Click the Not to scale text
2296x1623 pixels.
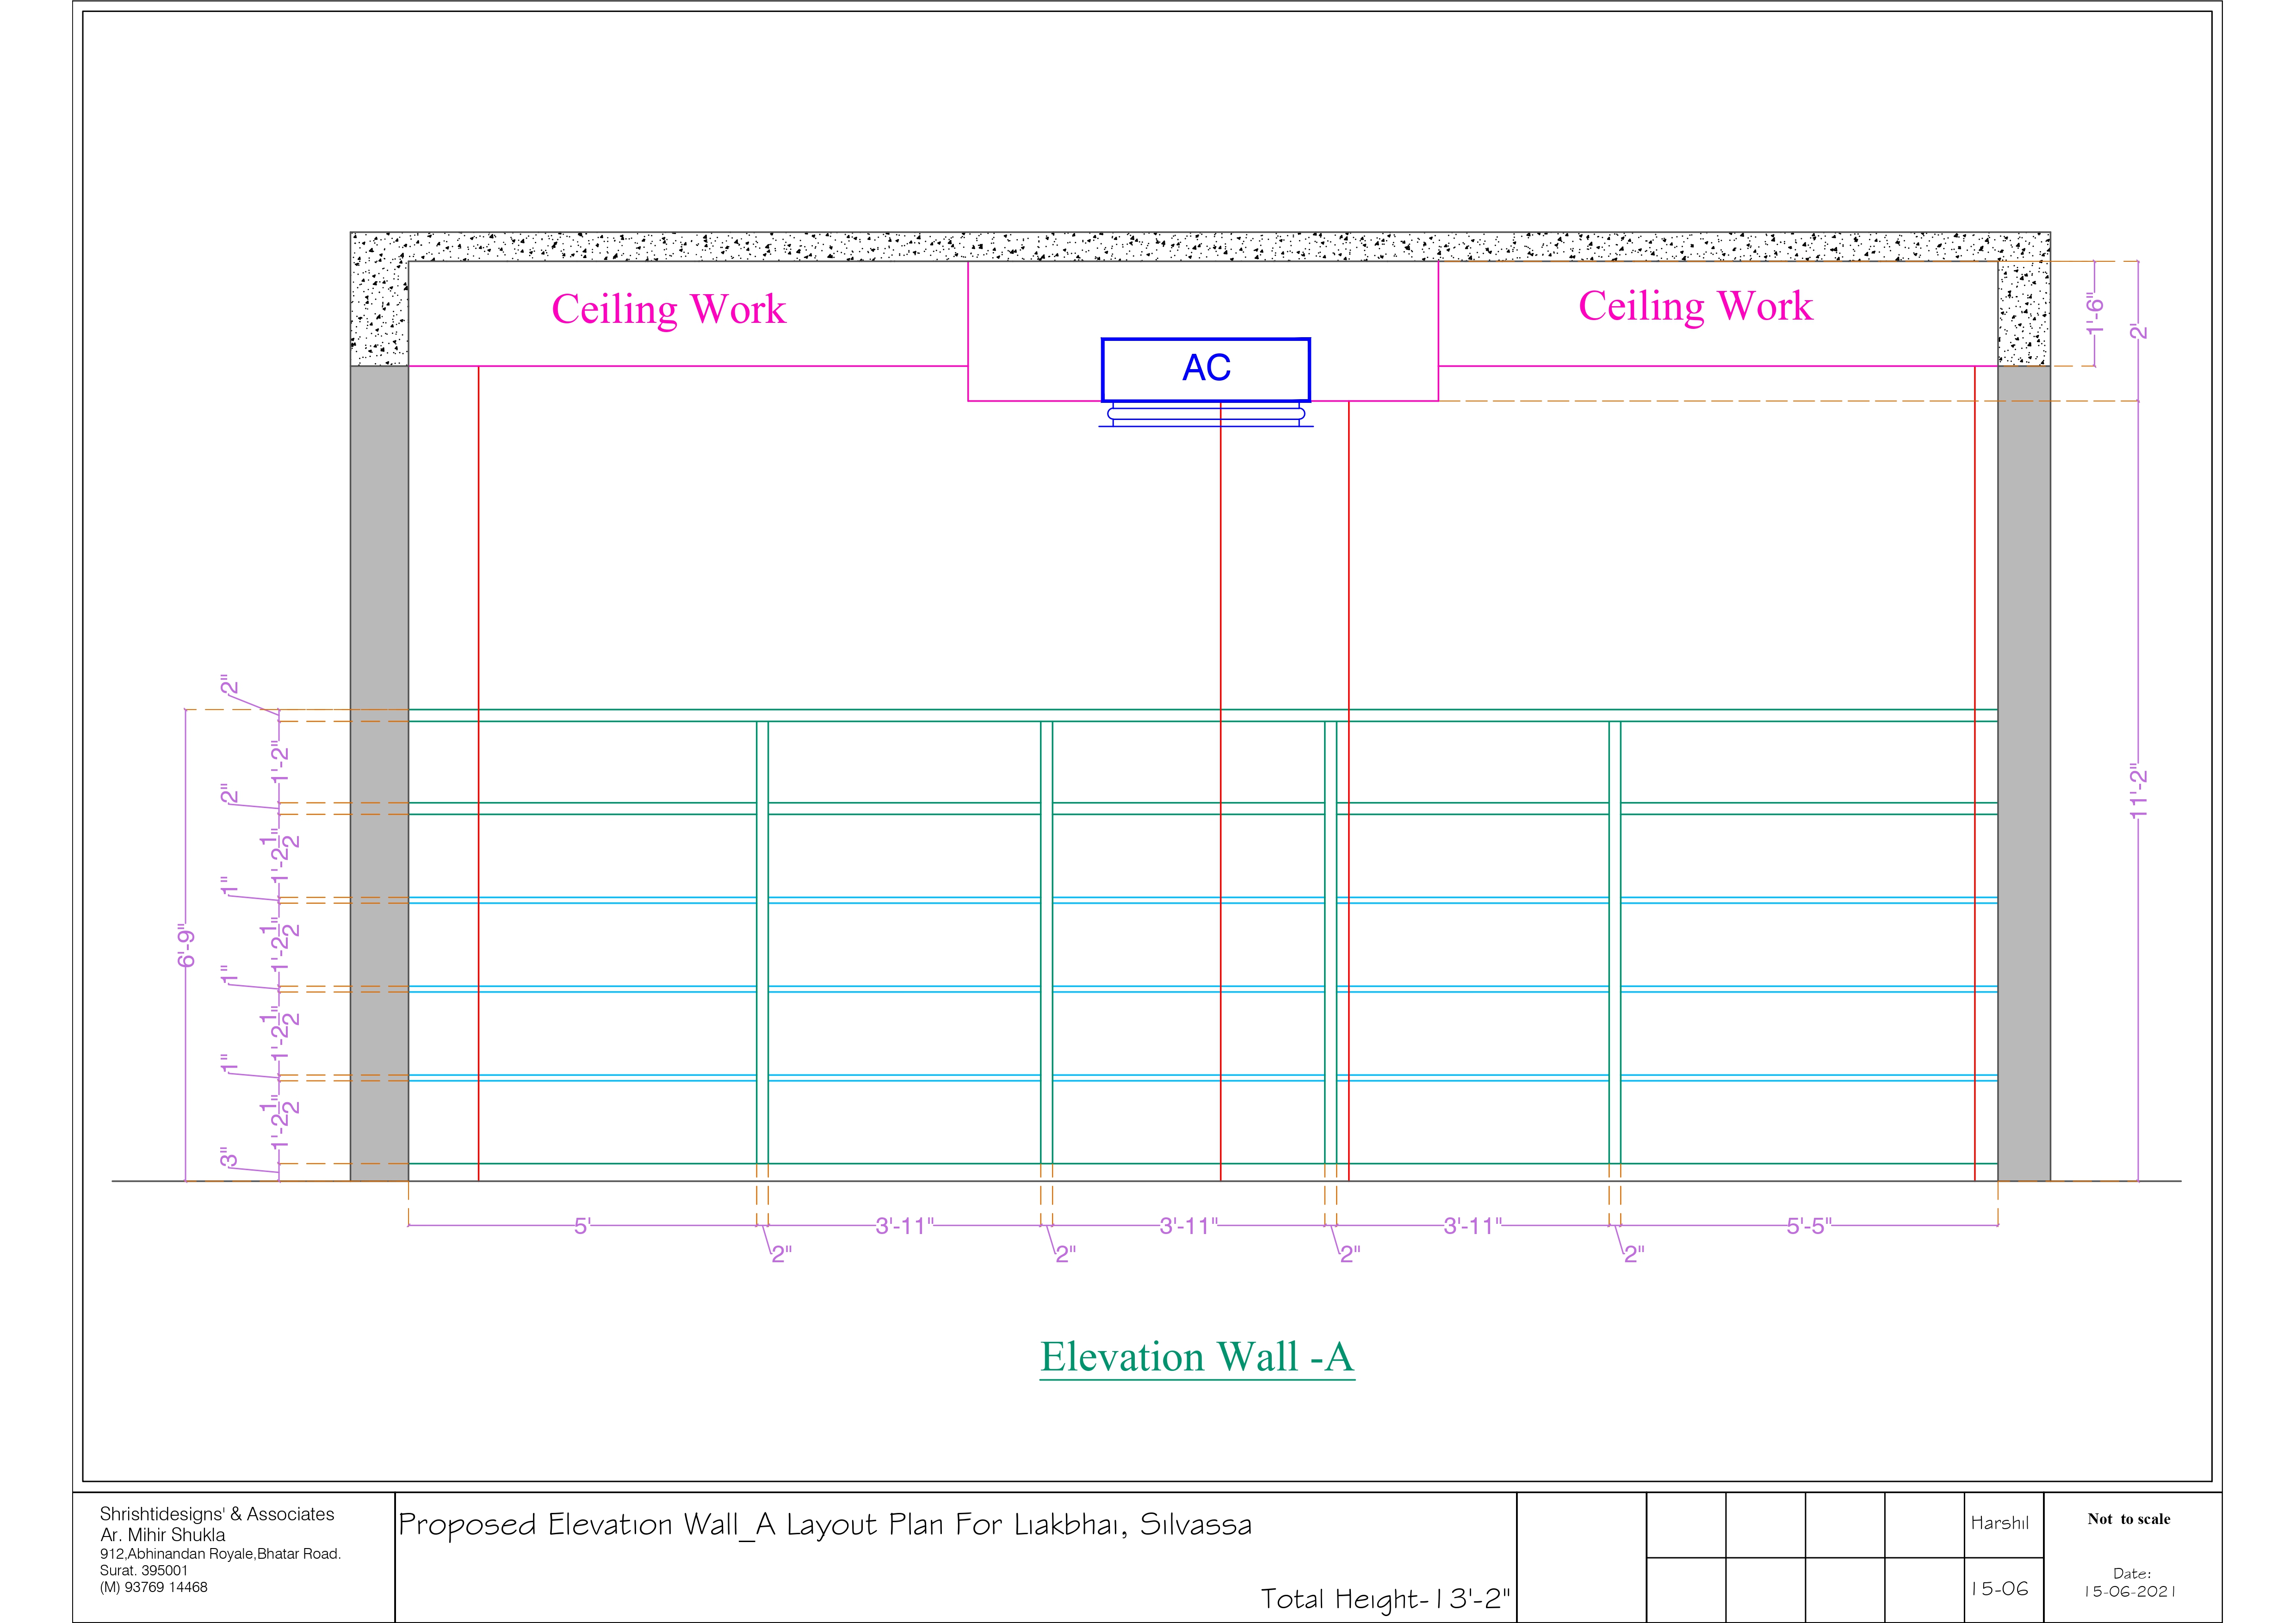coord(2128,1519)
